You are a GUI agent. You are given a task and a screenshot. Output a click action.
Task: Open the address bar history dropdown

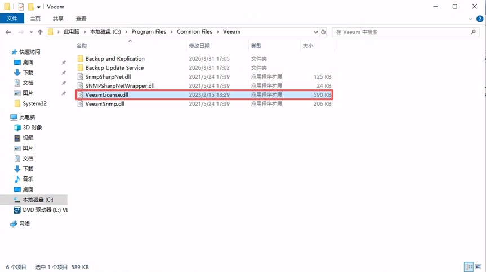point(315,32)
